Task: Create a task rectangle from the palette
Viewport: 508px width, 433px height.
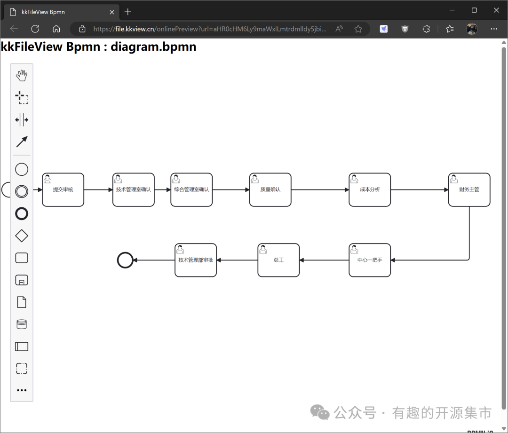Action: click(22, 258)
